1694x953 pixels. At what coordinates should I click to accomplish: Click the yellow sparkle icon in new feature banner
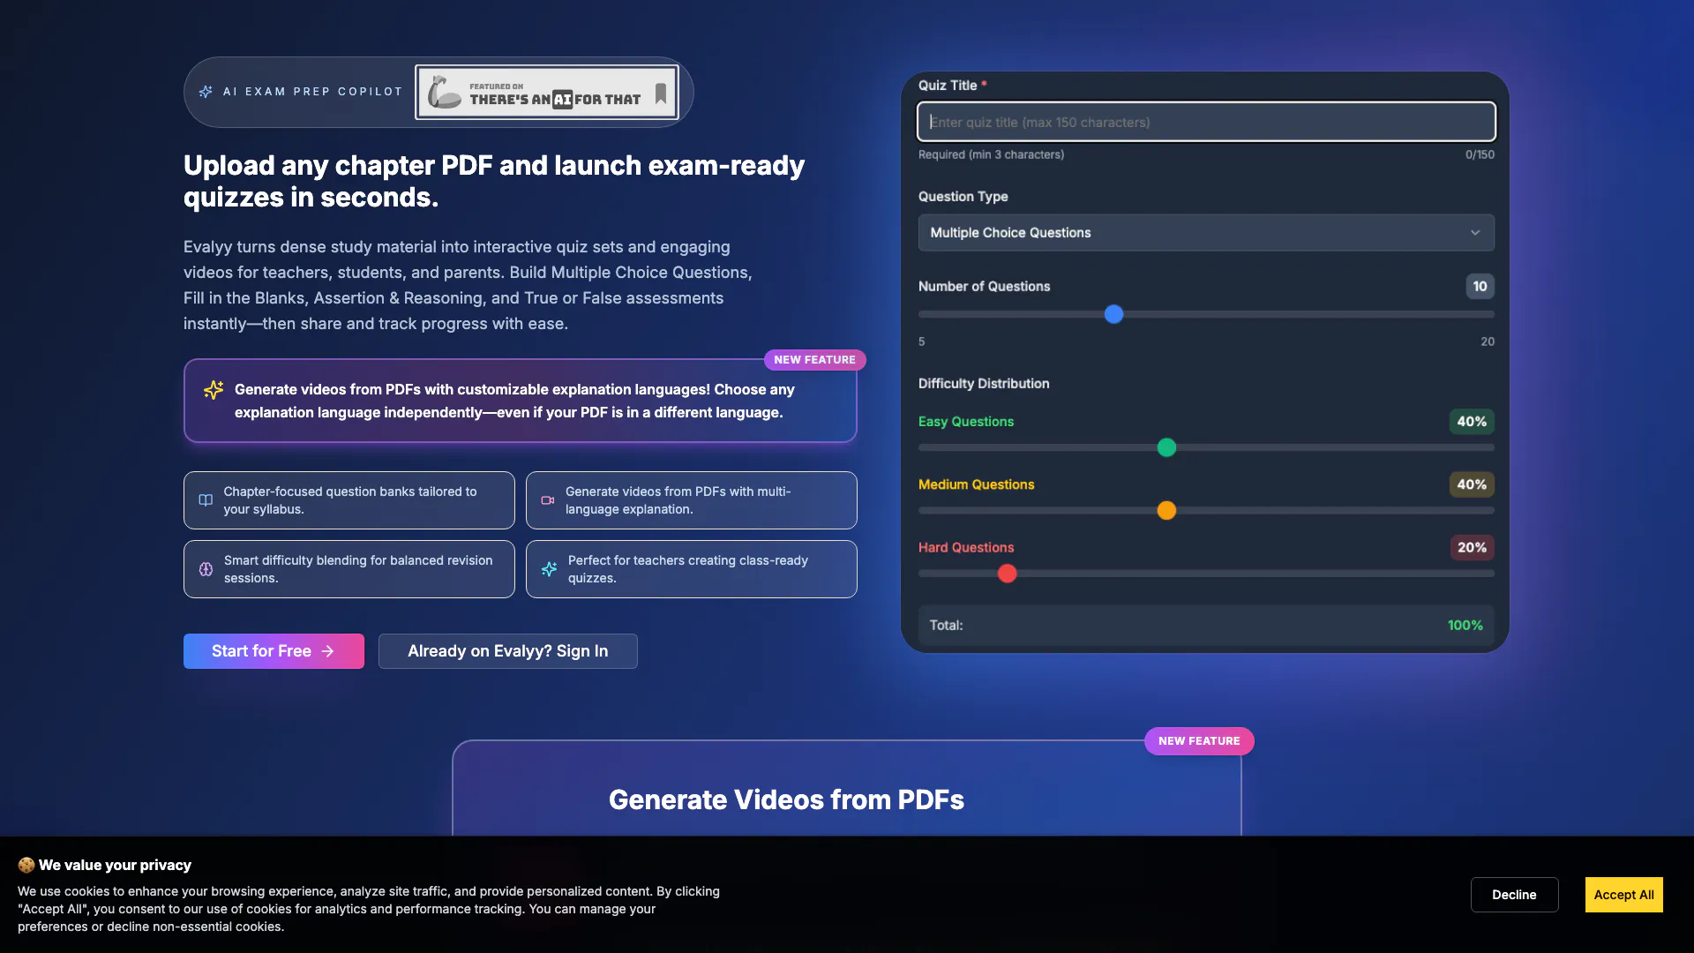click(x=214, y=390)
